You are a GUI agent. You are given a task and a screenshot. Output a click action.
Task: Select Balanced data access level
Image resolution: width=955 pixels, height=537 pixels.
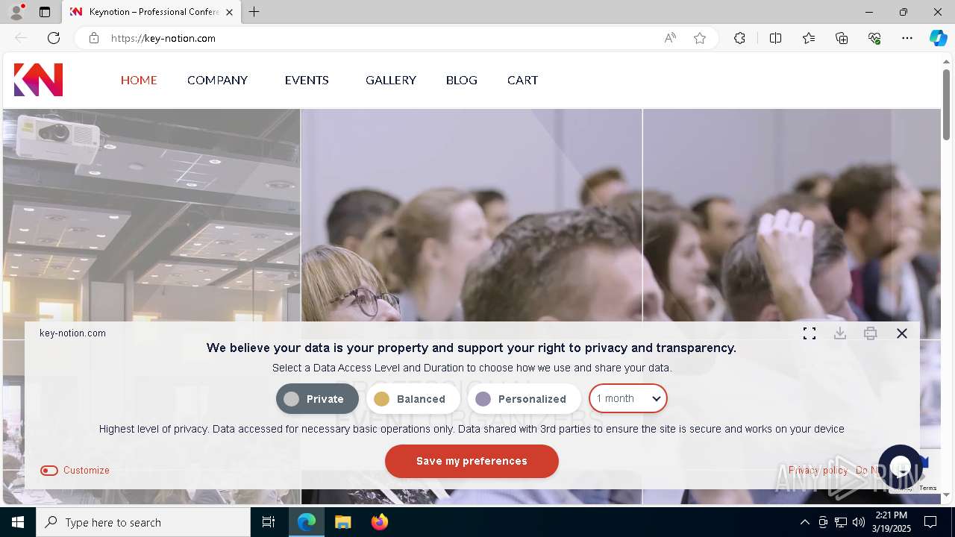[413, 399]
